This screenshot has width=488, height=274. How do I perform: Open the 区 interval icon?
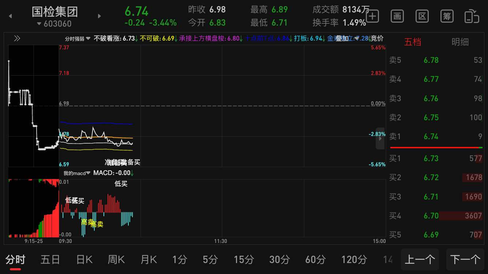tap(422, 16)
